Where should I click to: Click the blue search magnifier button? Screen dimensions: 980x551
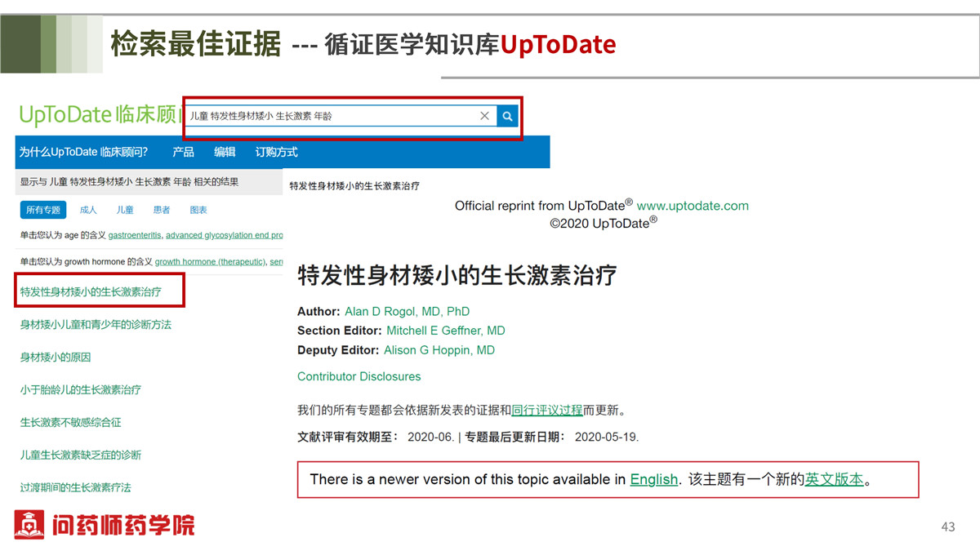tap(507, 116)
